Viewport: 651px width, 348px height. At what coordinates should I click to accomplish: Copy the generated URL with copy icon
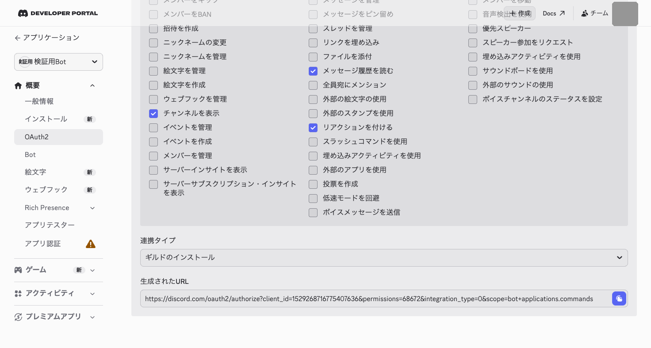[x=619, y=298]
